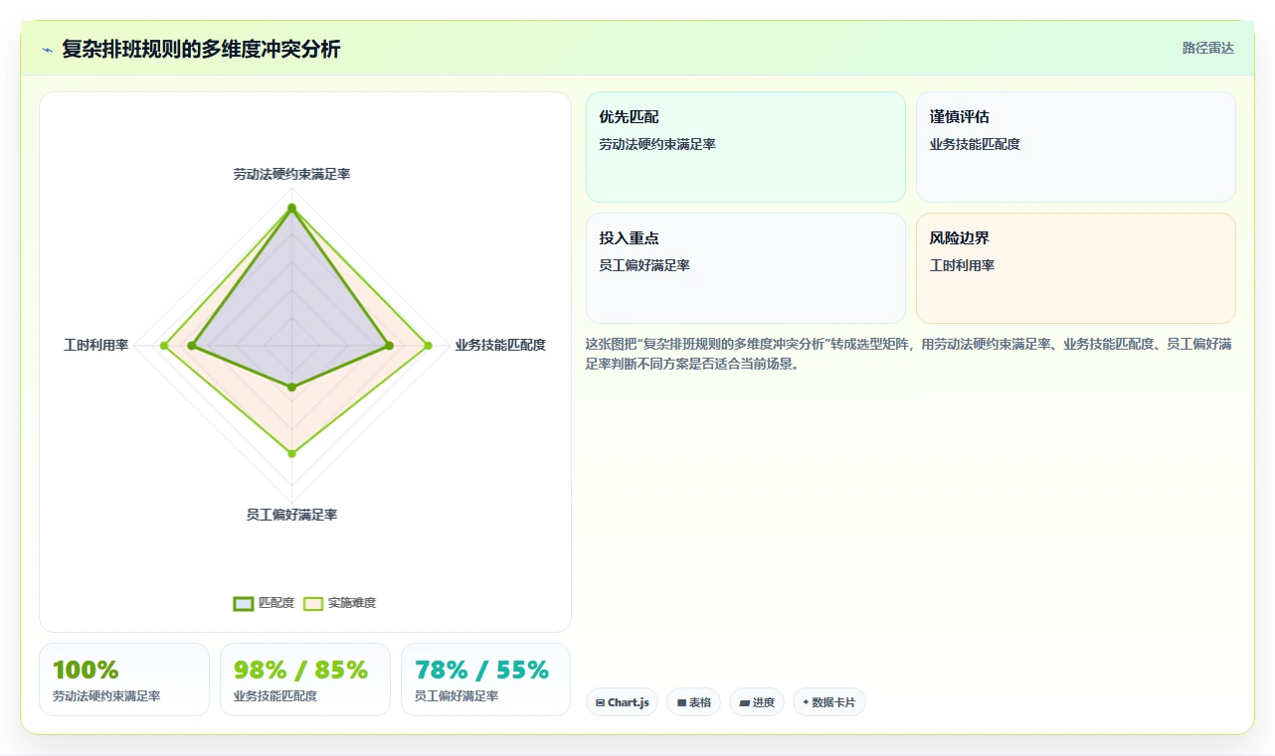Click the 路径雷达 label in header

[1207, 48]
